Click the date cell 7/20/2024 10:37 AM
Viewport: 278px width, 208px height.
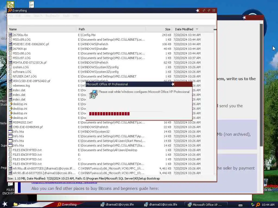[187, 58]
